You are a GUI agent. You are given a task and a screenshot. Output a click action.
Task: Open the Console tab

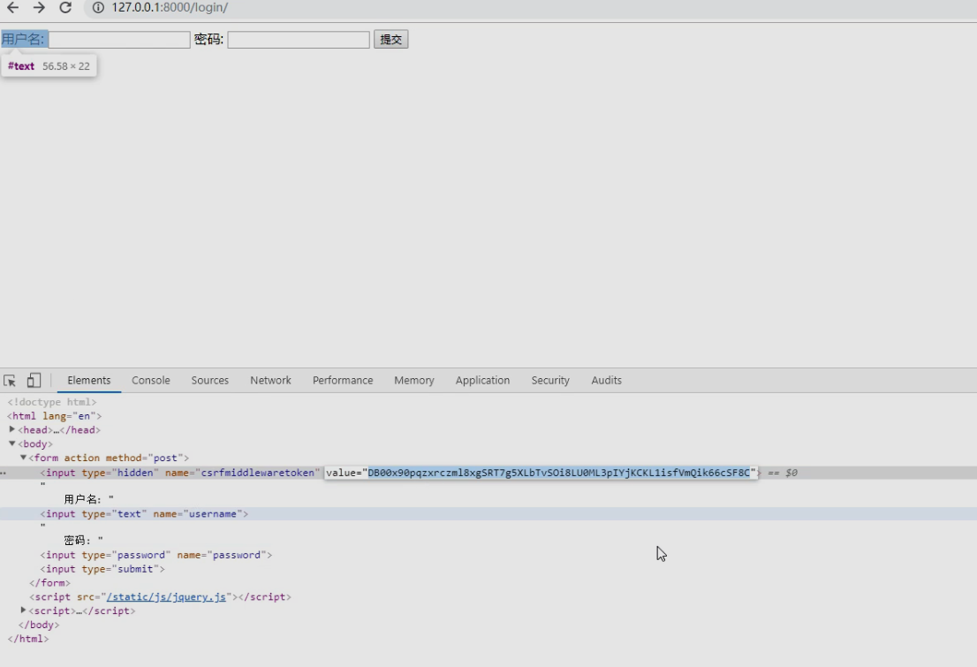[x=151, y=380]
